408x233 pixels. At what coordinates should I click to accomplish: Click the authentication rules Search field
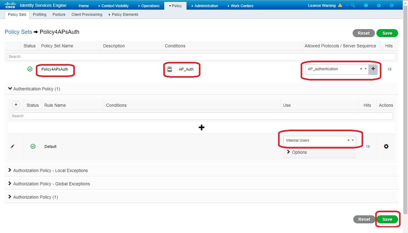pos(201,116)
